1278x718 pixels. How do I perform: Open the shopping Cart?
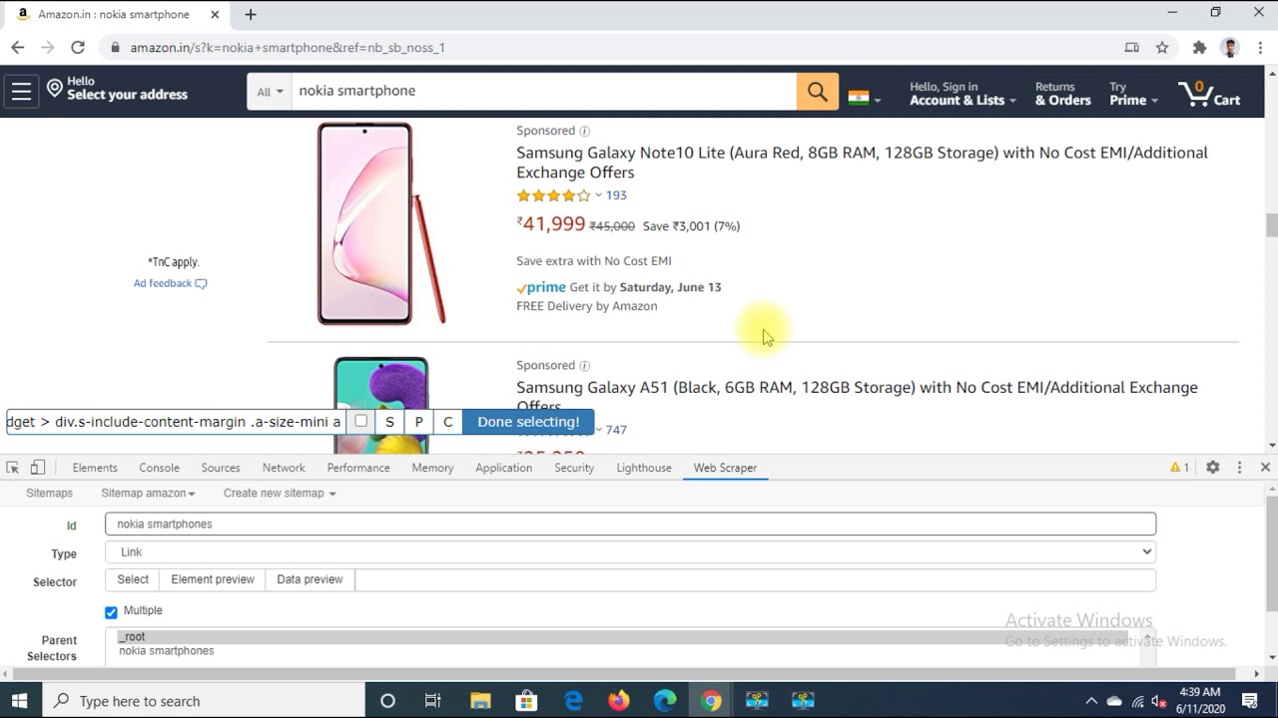click(1209, 94)
